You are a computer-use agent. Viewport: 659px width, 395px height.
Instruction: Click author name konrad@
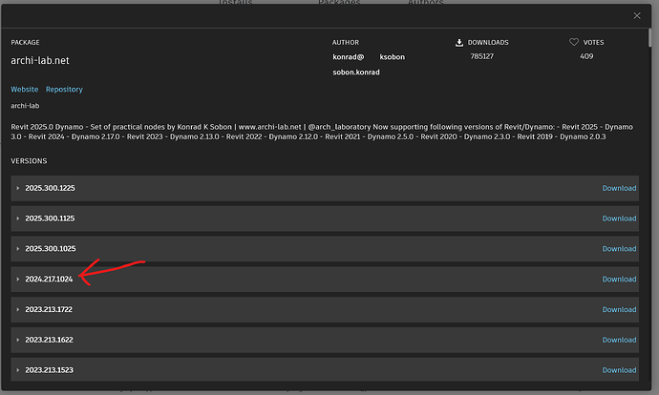coord(349,56)
